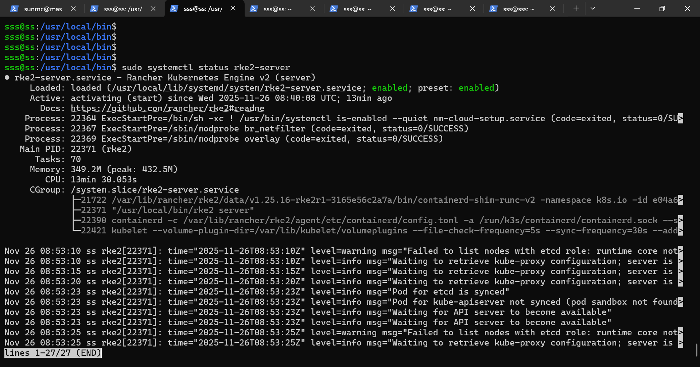Select the first sss@ss: ~ tab
This screenshot has width=700, height=367.
tap(277, 9)
